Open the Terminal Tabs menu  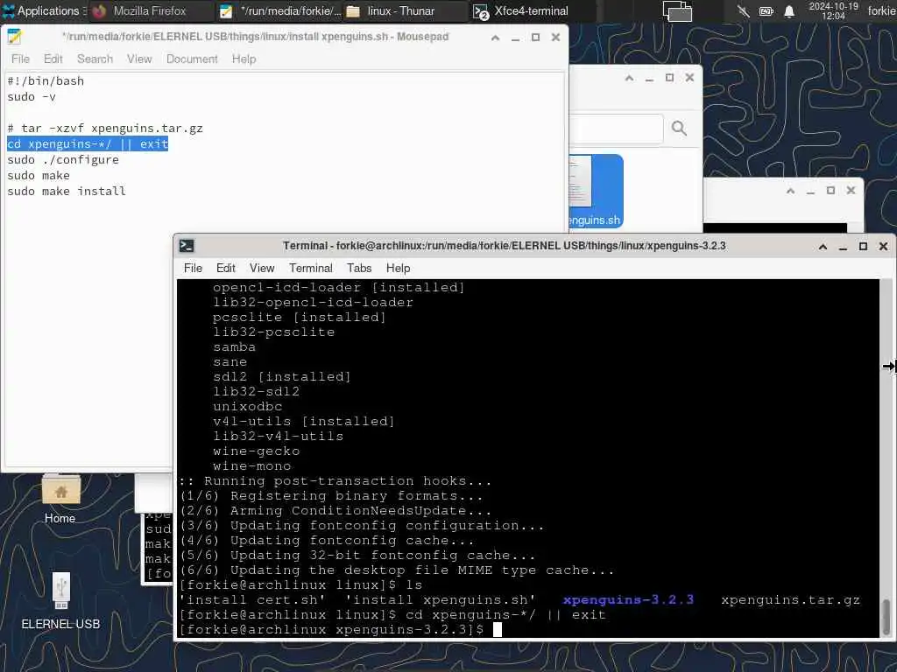pyautogui.click(x=359, y=268)
